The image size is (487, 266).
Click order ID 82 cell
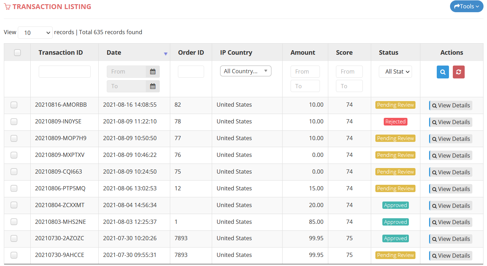point(178,105)
